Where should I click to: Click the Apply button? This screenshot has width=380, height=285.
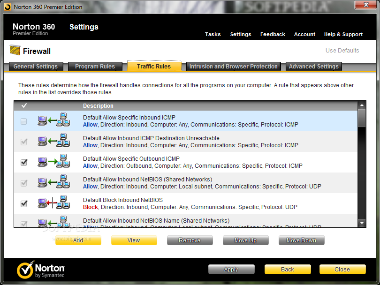231,269
